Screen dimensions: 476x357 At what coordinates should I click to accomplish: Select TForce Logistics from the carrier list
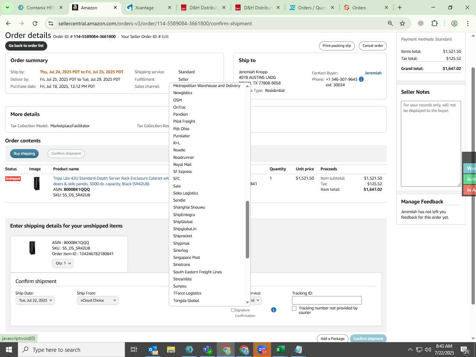pyautogui.click(x=187, y=293)
